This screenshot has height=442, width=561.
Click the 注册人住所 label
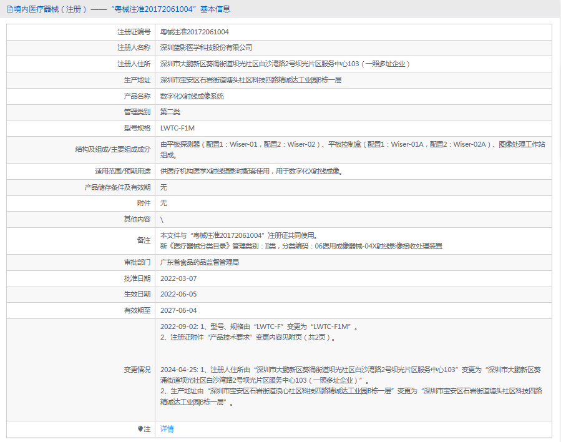point(134,64)
